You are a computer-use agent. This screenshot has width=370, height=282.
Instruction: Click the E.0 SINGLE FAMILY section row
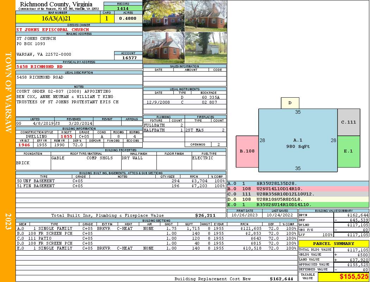(157, 248)
